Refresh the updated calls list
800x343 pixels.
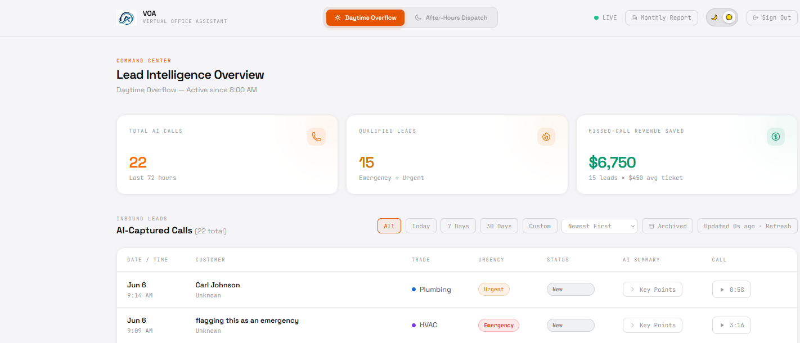(x=748, y=226)
